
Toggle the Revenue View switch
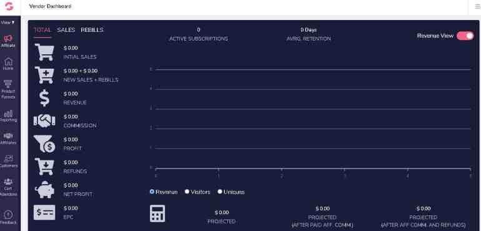tap(465, 36)
